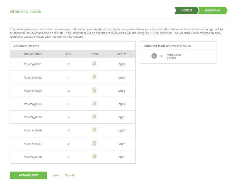Select Volume_0008 in the table
The height and width of the screenshot is (183, 239).
coord(33,157)
